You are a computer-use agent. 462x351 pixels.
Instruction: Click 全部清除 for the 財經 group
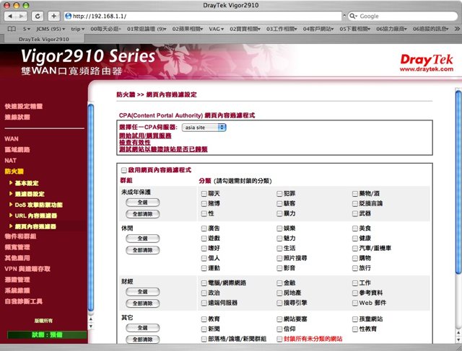pos(143,303)
